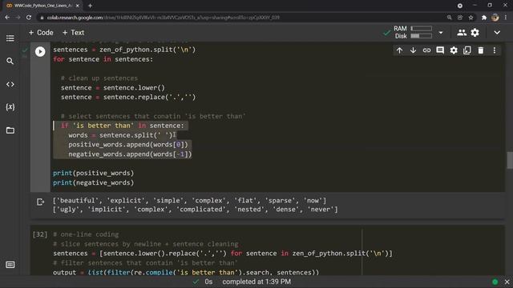Screen dimensions: 513x288
Task: Open a new browser tab
Action: coord(90,6)
